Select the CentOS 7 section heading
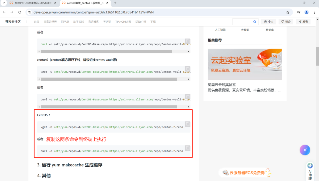This screenshot has width=319, height=181. coord(44,115)
